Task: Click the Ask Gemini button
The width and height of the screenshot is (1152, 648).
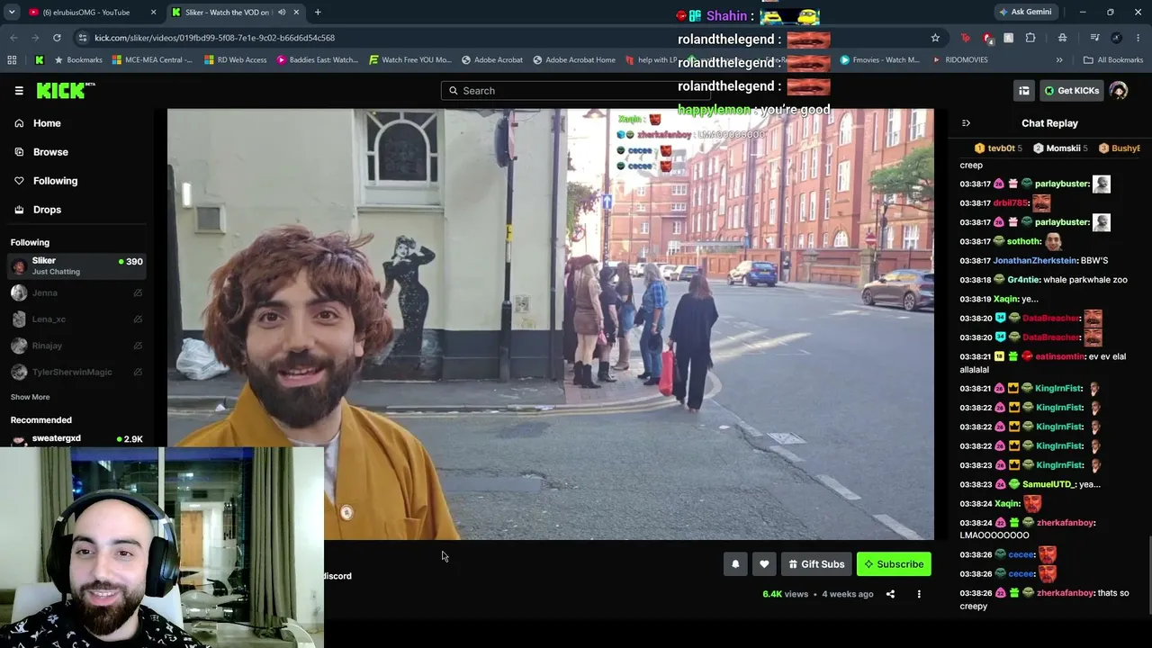Action: (x=1025, y=13)
